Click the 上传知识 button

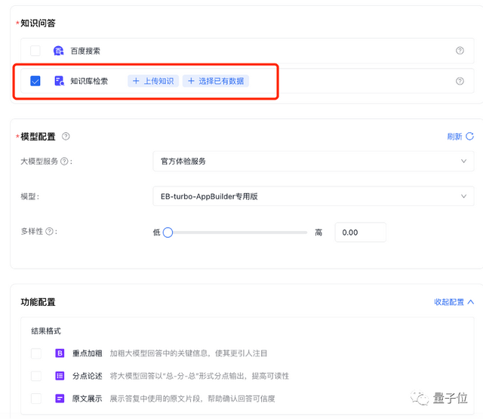click(153, 81)
